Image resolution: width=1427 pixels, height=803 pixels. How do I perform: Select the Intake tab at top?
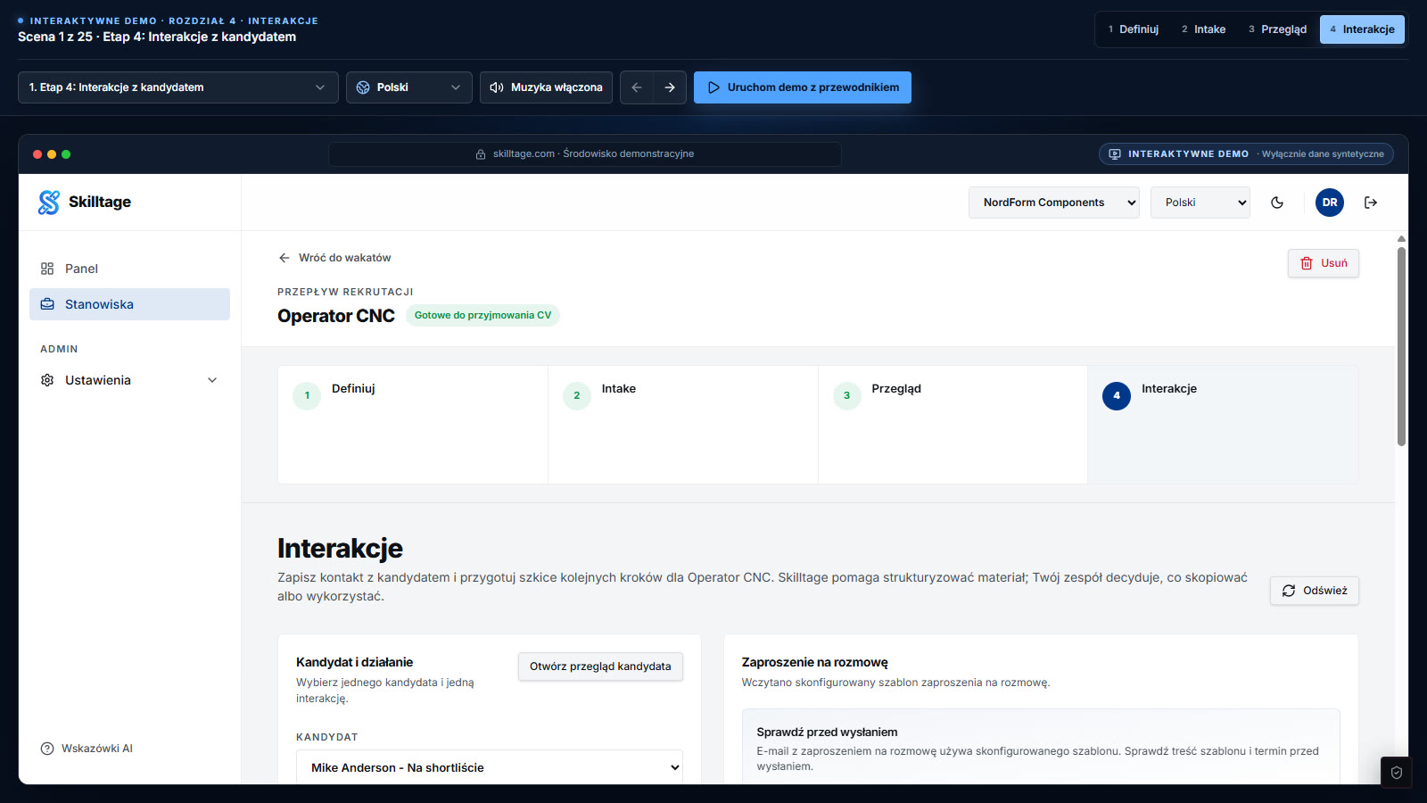pos(1203,29)
